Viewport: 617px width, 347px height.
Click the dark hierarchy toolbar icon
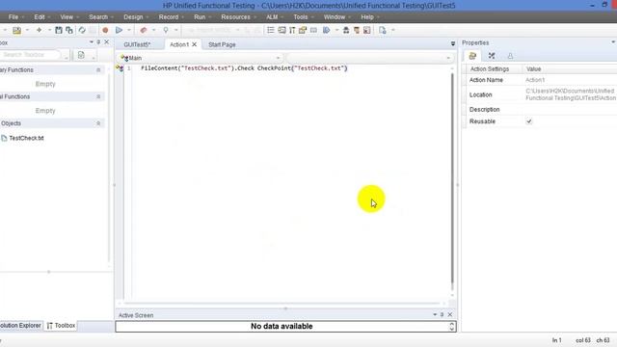pyautogui.click(x=346, y=30)
